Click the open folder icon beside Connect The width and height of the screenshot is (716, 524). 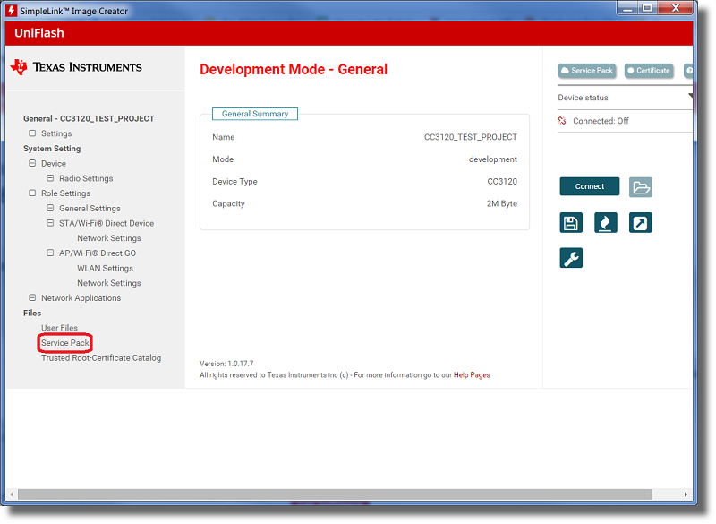(640, 187)
